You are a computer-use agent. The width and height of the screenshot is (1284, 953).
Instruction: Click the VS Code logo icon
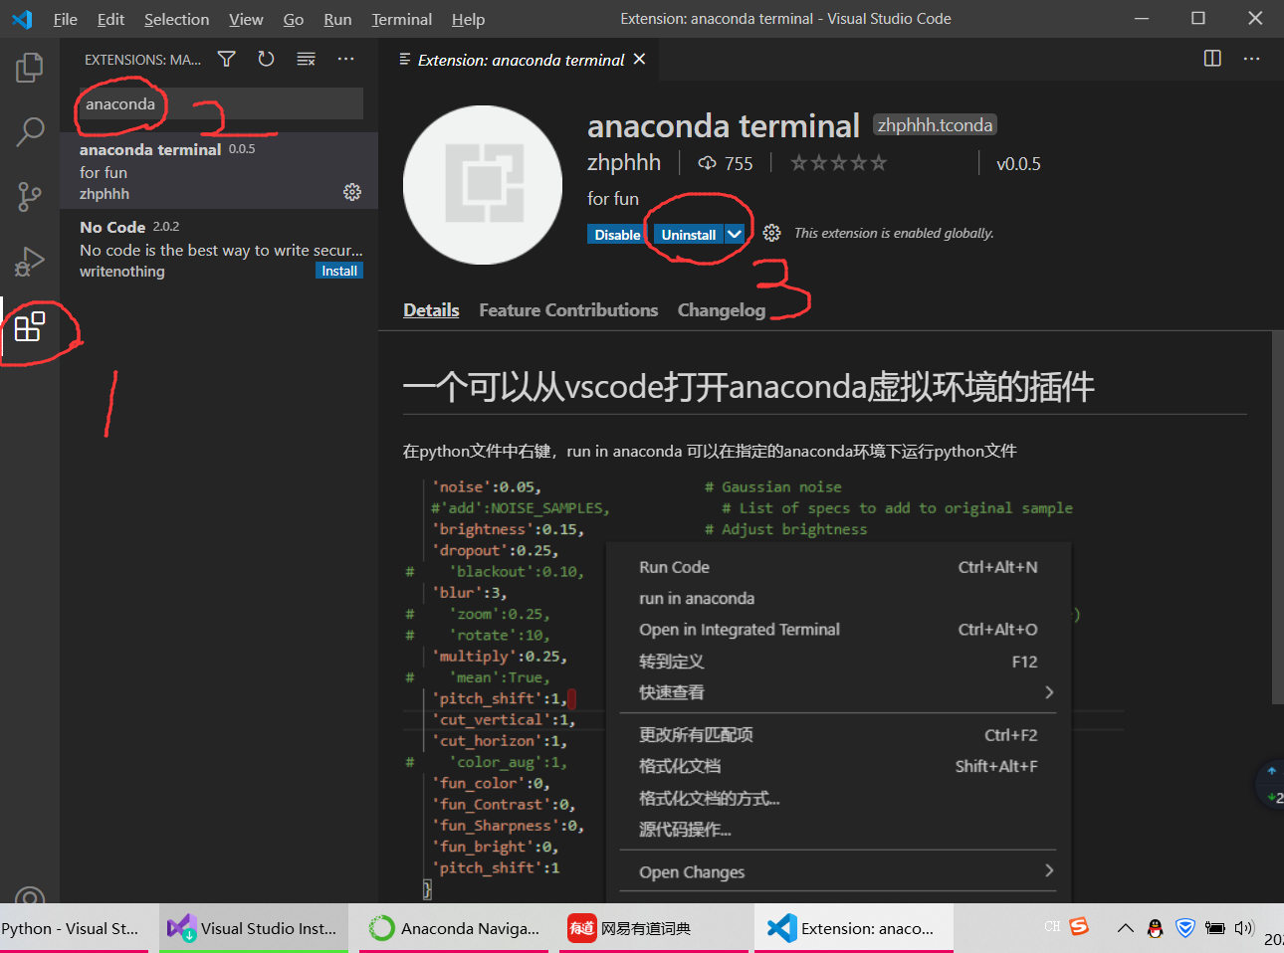22,19
